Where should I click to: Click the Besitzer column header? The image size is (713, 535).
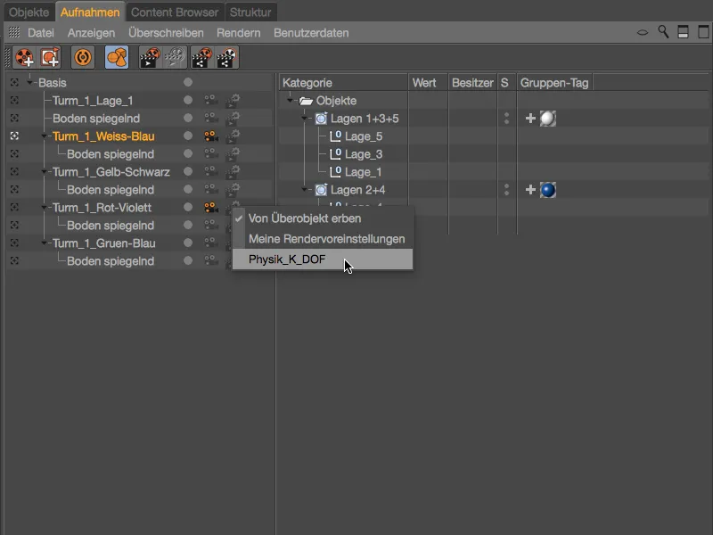click(472, 83)
